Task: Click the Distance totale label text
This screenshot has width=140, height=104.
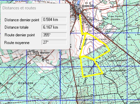Action: pos(17,27)
